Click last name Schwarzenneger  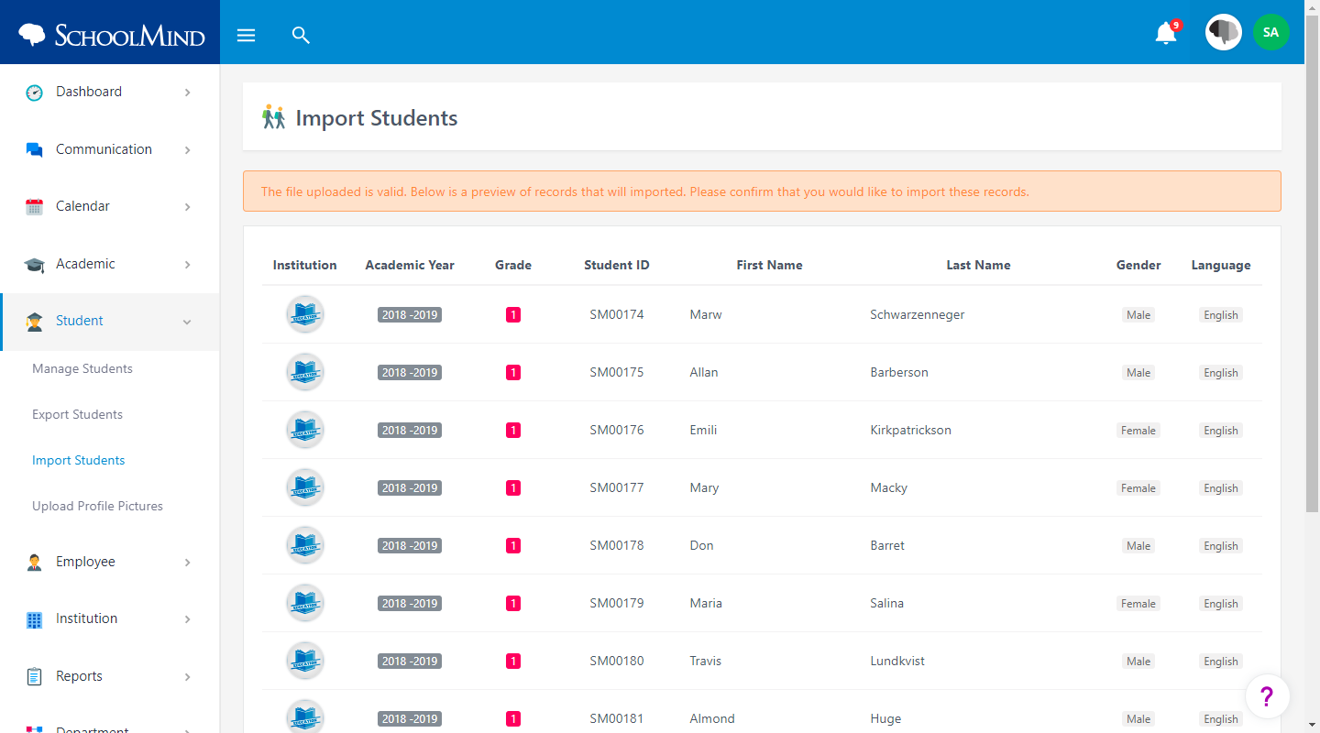[918, 314]
